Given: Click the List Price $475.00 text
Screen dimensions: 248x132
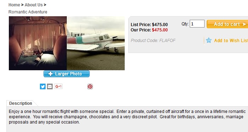Looking at the screenshot, I should pyautogui.click(x=149, y=25).
